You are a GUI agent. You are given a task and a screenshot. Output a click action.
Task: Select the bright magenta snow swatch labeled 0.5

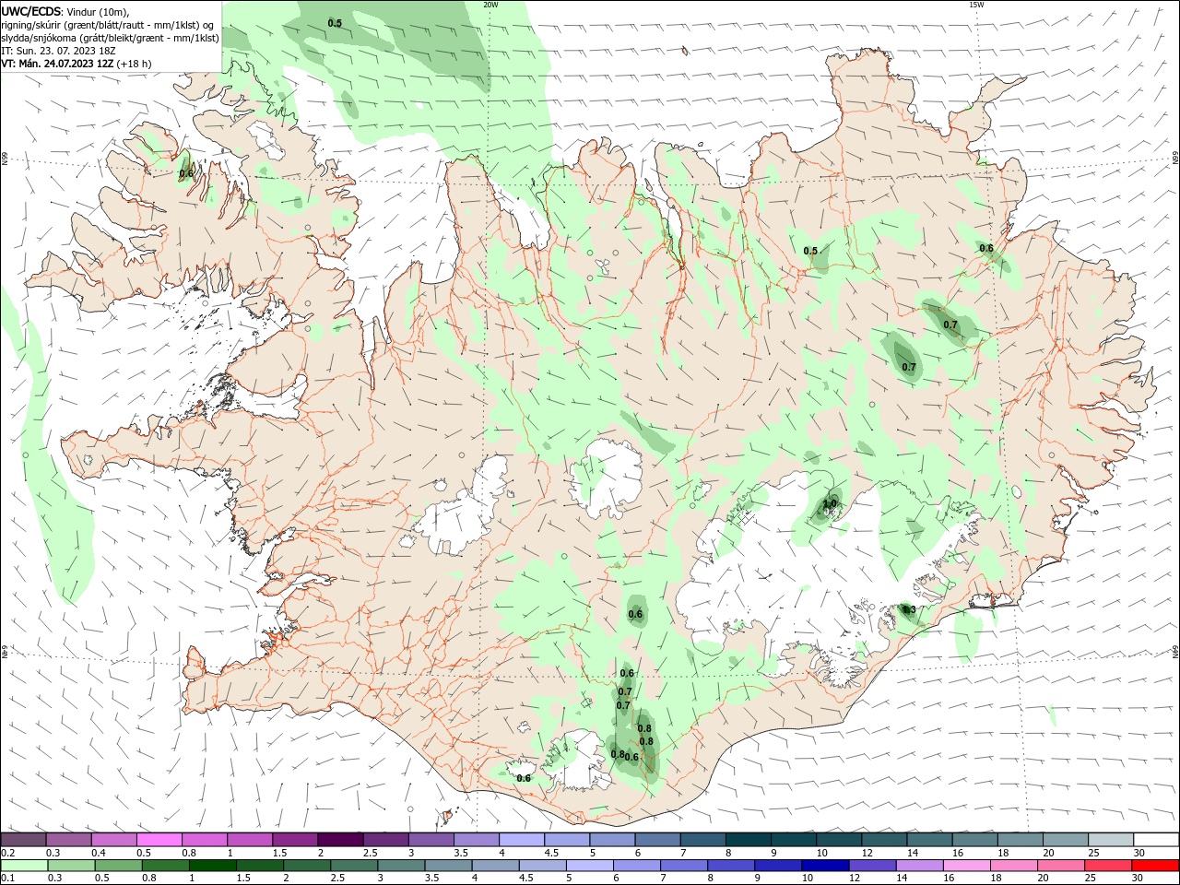(159, 839)
